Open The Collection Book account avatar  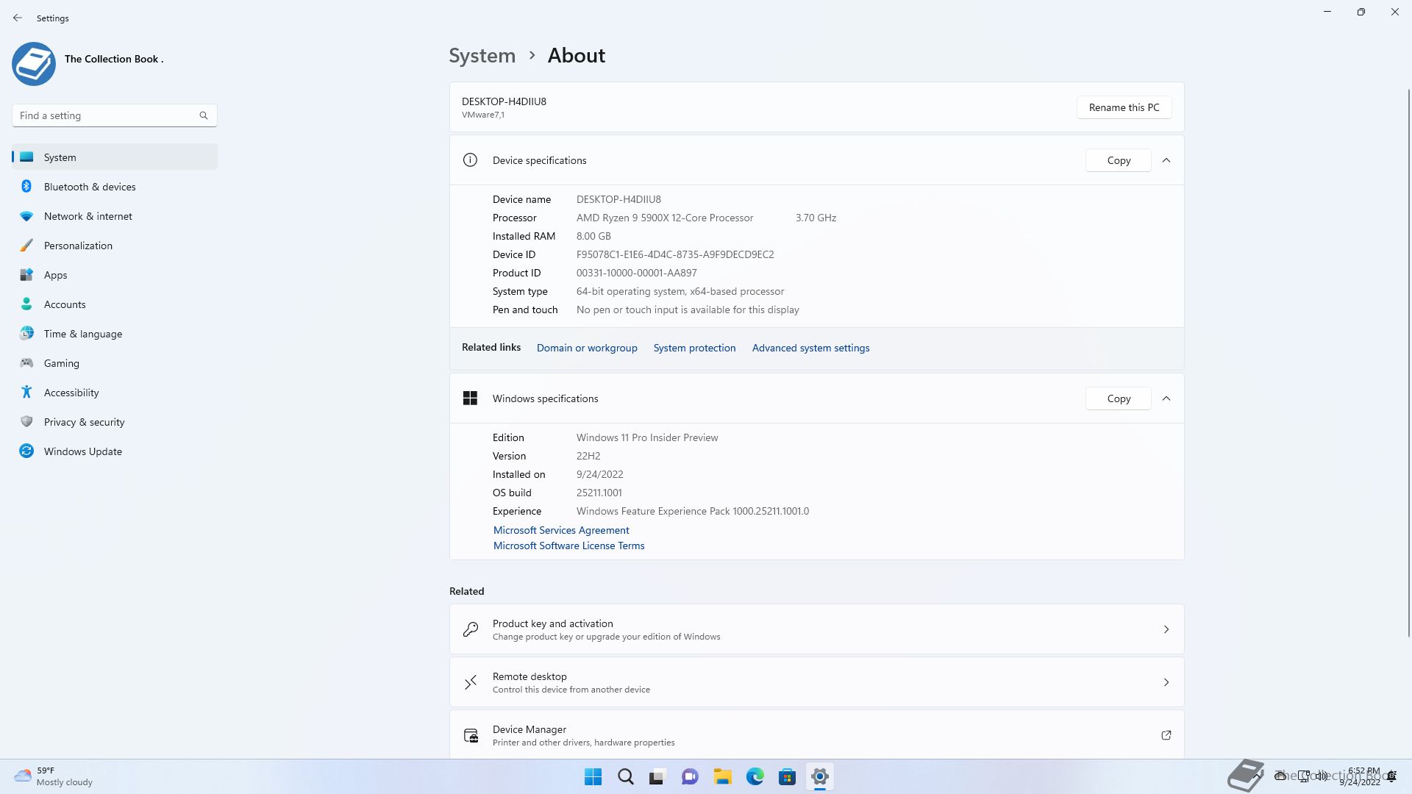pyautogui.click(x=34, y=64)
